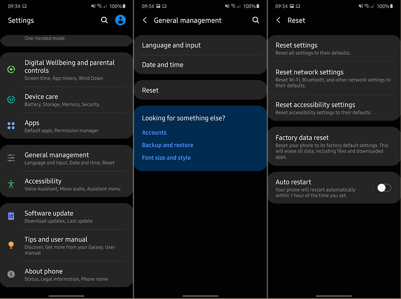Image resolution: width=401 pixels, height=299 pixels.
Task: Search within General management screen
Action: pos(255,20)
